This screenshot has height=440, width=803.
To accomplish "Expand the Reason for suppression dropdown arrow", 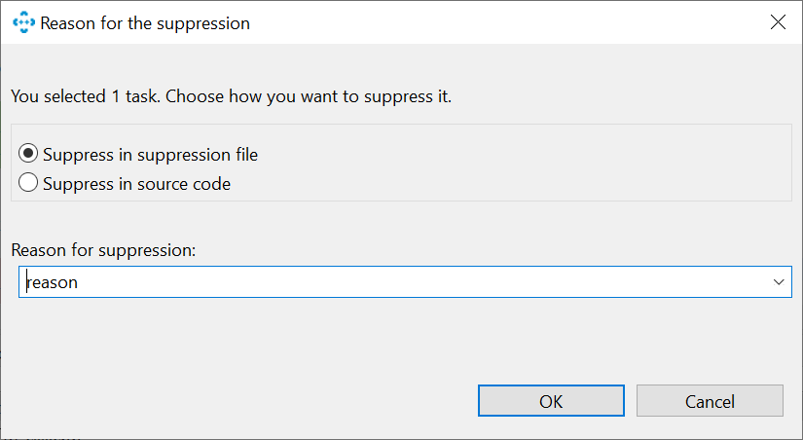I will point(779,281).
